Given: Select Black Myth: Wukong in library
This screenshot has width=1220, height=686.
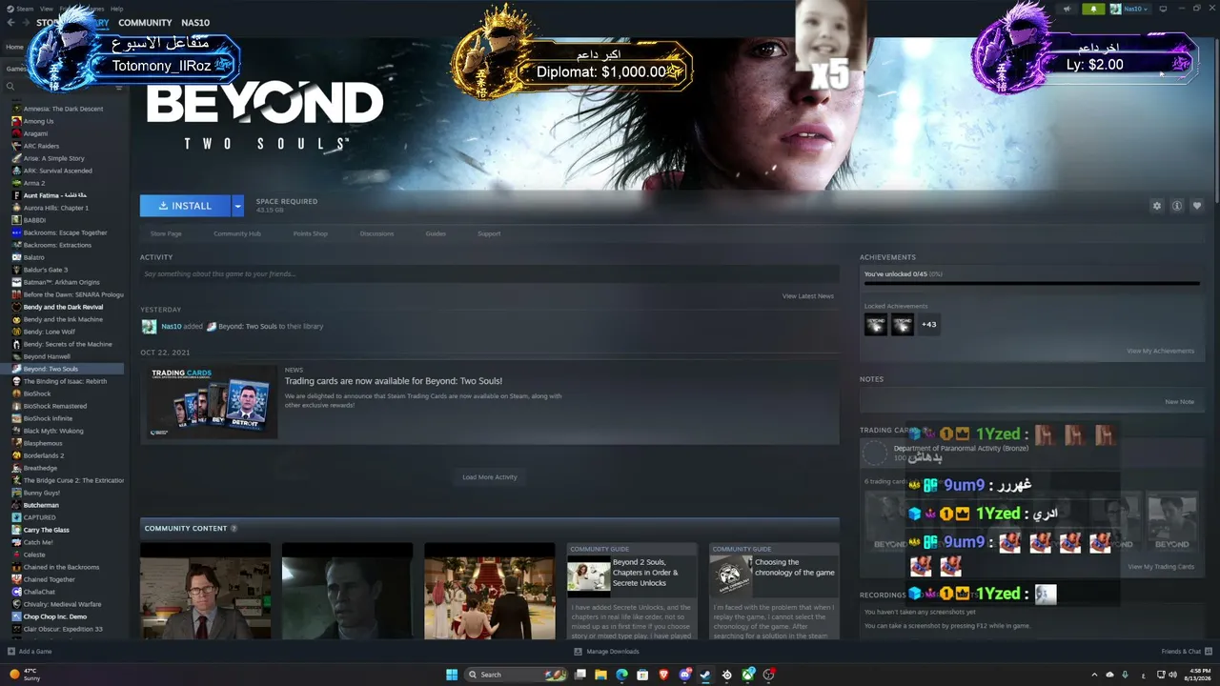Looking at the screenshot, I should coord(53,431).
